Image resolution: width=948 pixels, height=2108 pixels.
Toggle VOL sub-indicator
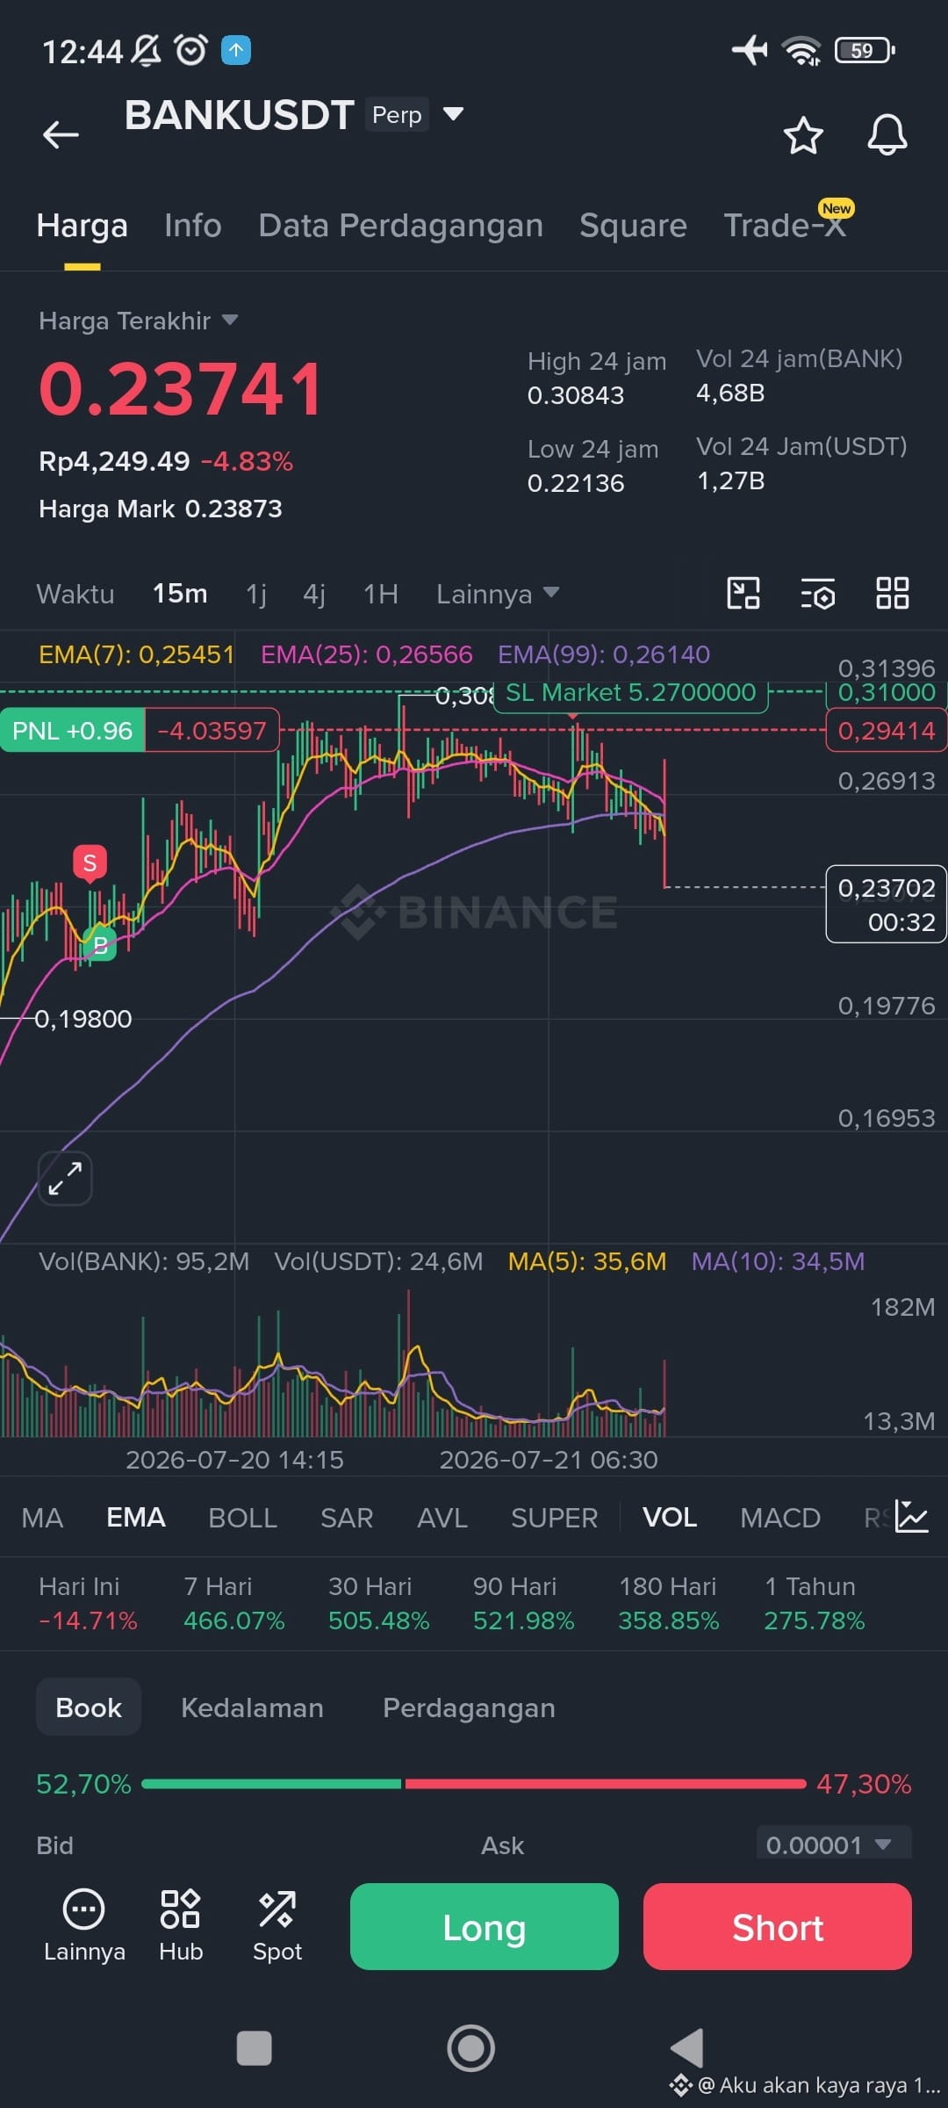[x=670, y=1518]
